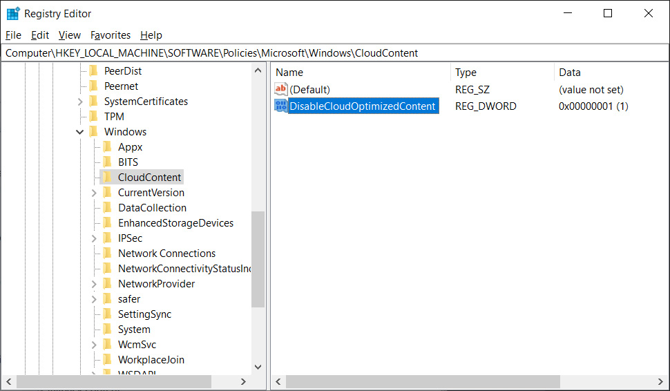
Task: Click the TPM folder icon
Action: pyautogui.click(x=93, y=116)
